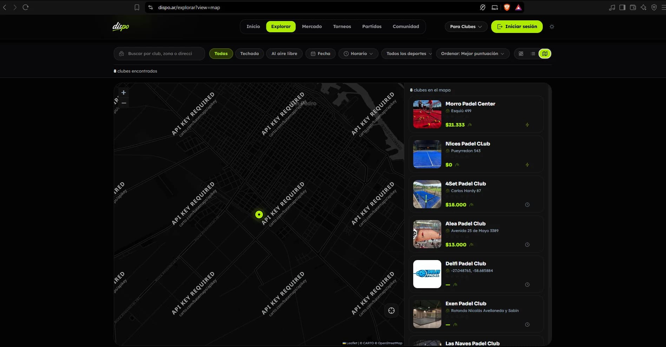Select the Al aire libre filter
The height and width of the screenshot is (347, 666).
click(284, 54)
